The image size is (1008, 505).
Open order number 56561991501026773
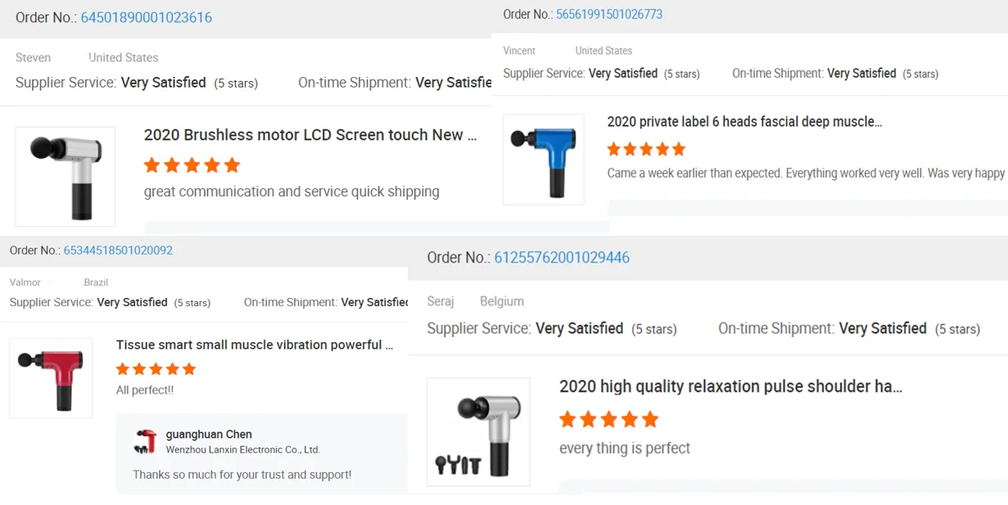pyautogui.click(x=608, y=14)
